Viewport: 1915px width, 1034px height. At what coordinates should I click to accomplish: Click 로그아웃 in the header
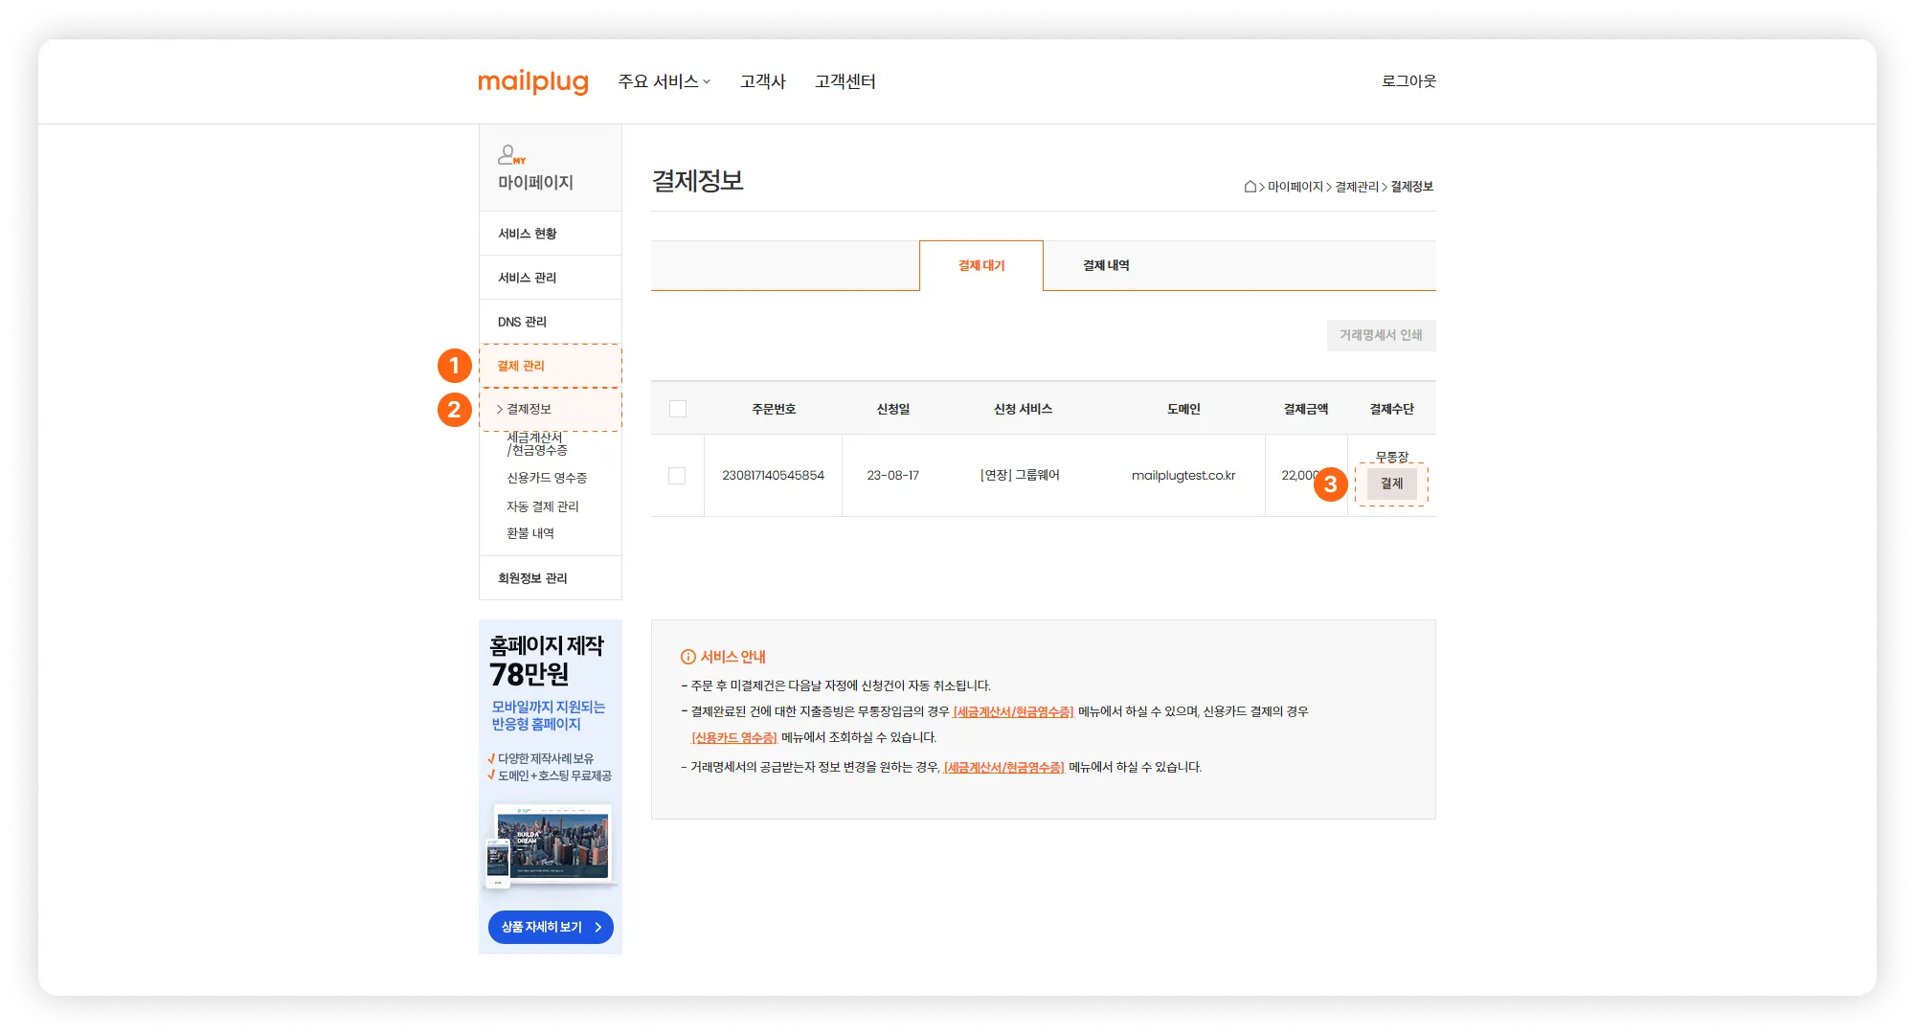(x=1408, y=81)
